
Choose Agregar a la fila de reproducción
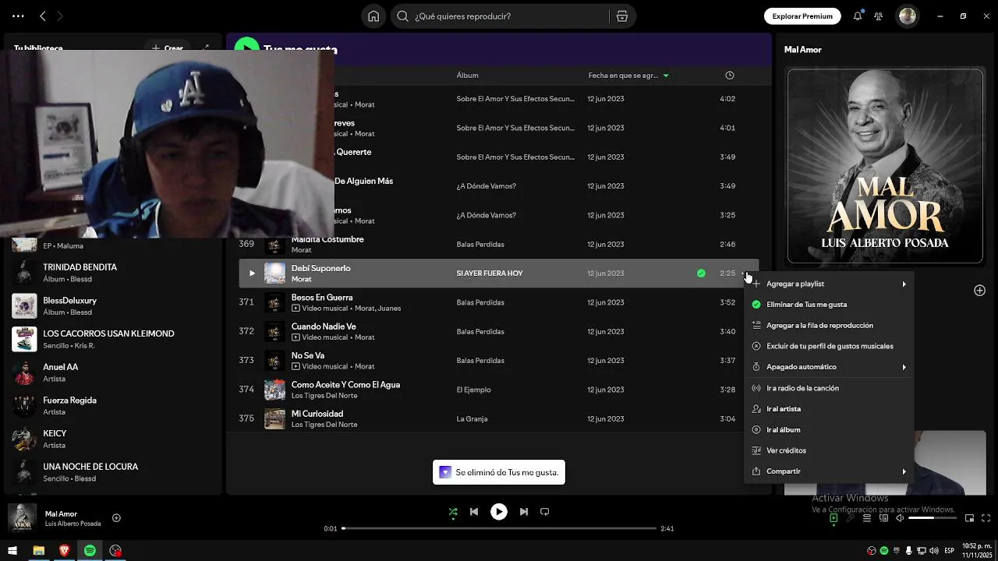[x=829, y=326]
